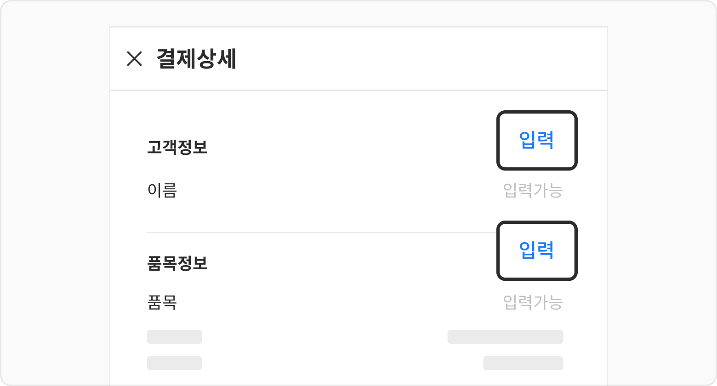This screenshot has height=386, width=717.
Task: Click the 입력 button for 고객정보
Action: (536, 141)
